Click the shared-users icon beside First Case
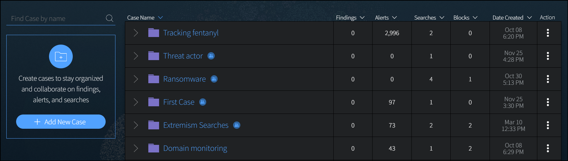568x161 pixels. click(203, 102)
